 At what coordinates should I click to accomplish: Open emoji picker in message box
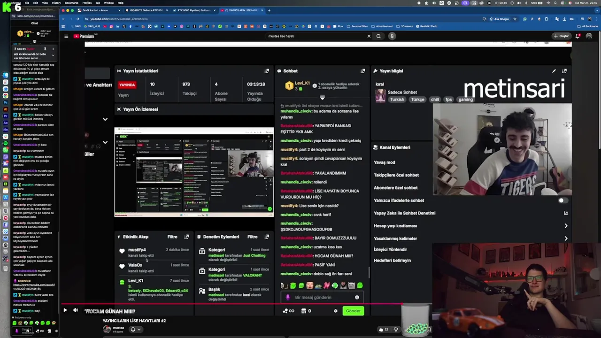pos(357,297)
